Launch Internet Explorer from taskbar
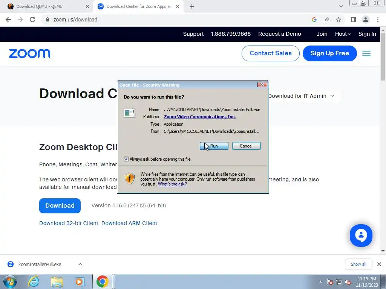Screen dimensions: 386x289 pyautogui.click(x=34, y=281)
